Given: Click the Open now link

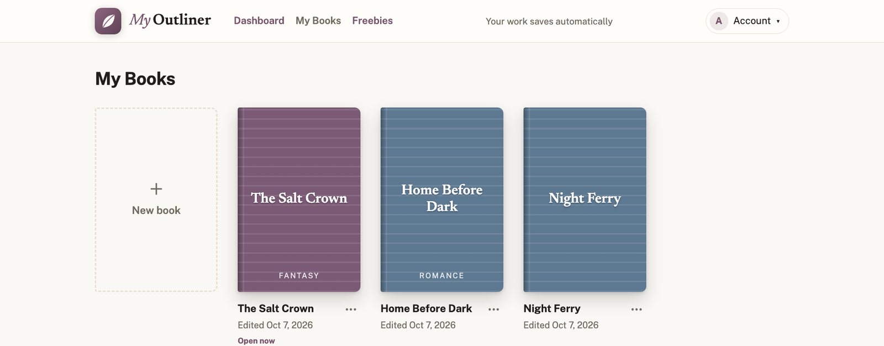Looking at the screenshot, I should coord(256,340).
